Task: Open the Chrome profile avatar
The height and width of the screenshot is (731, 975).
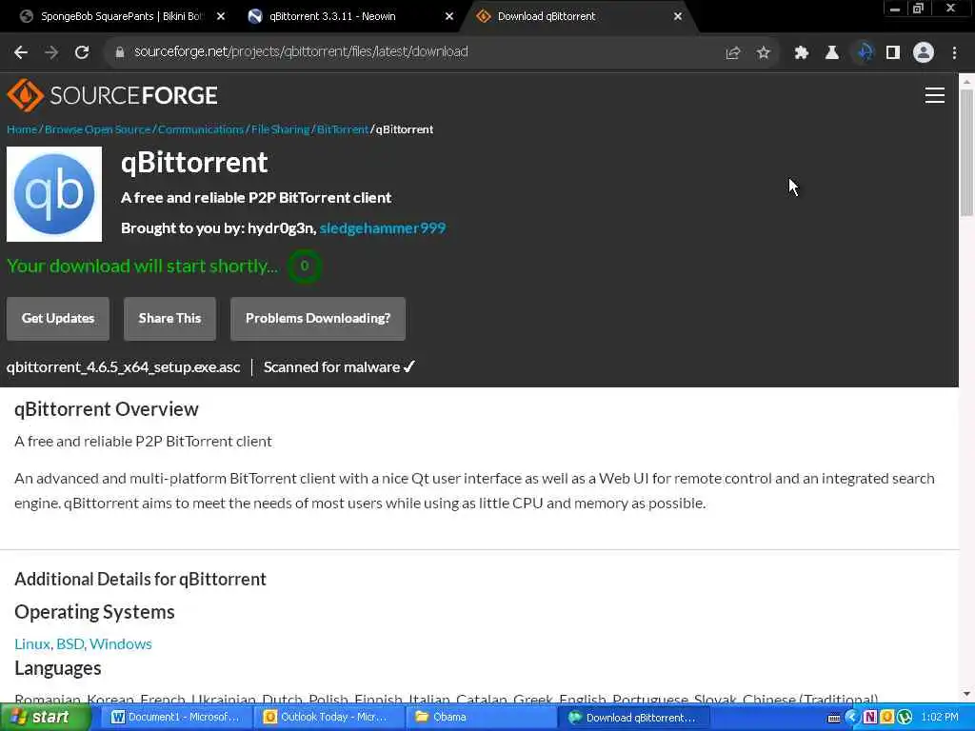Action: click(x=924, y=52)
